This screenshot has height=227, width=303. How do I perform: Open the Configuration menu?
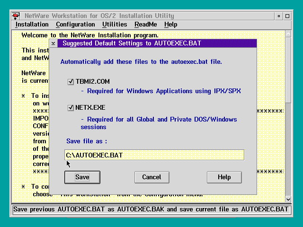coord(75,25)
